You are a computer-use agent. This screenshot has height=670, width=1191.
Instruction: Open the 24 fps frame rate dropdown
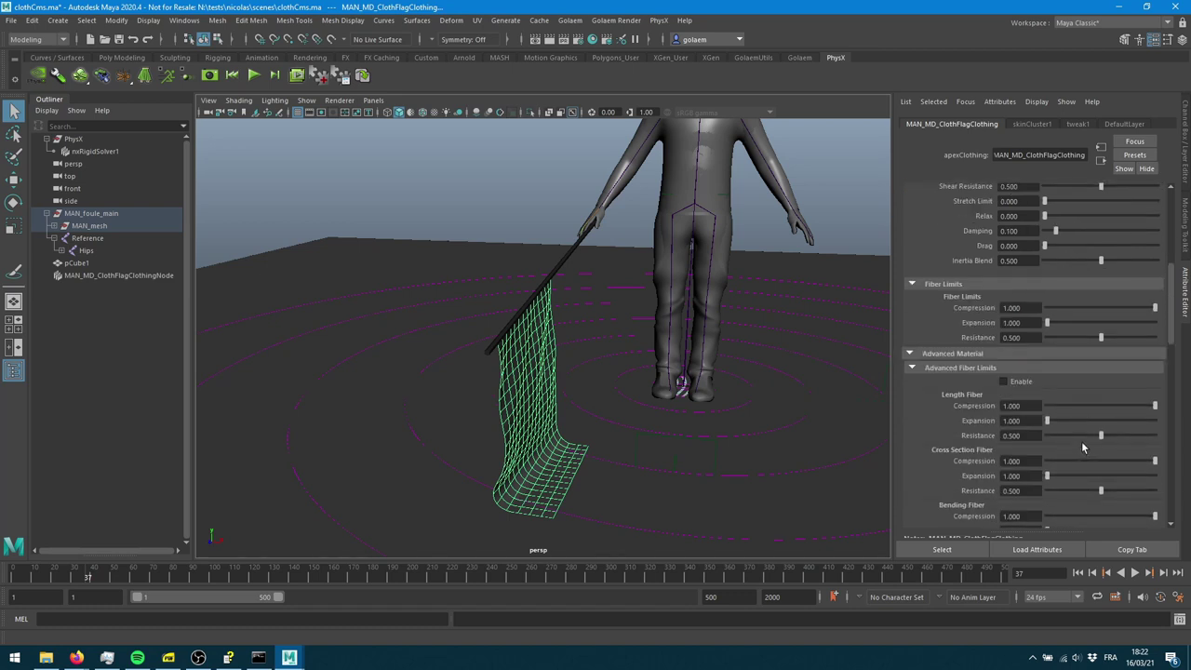tap(1053, 596)
